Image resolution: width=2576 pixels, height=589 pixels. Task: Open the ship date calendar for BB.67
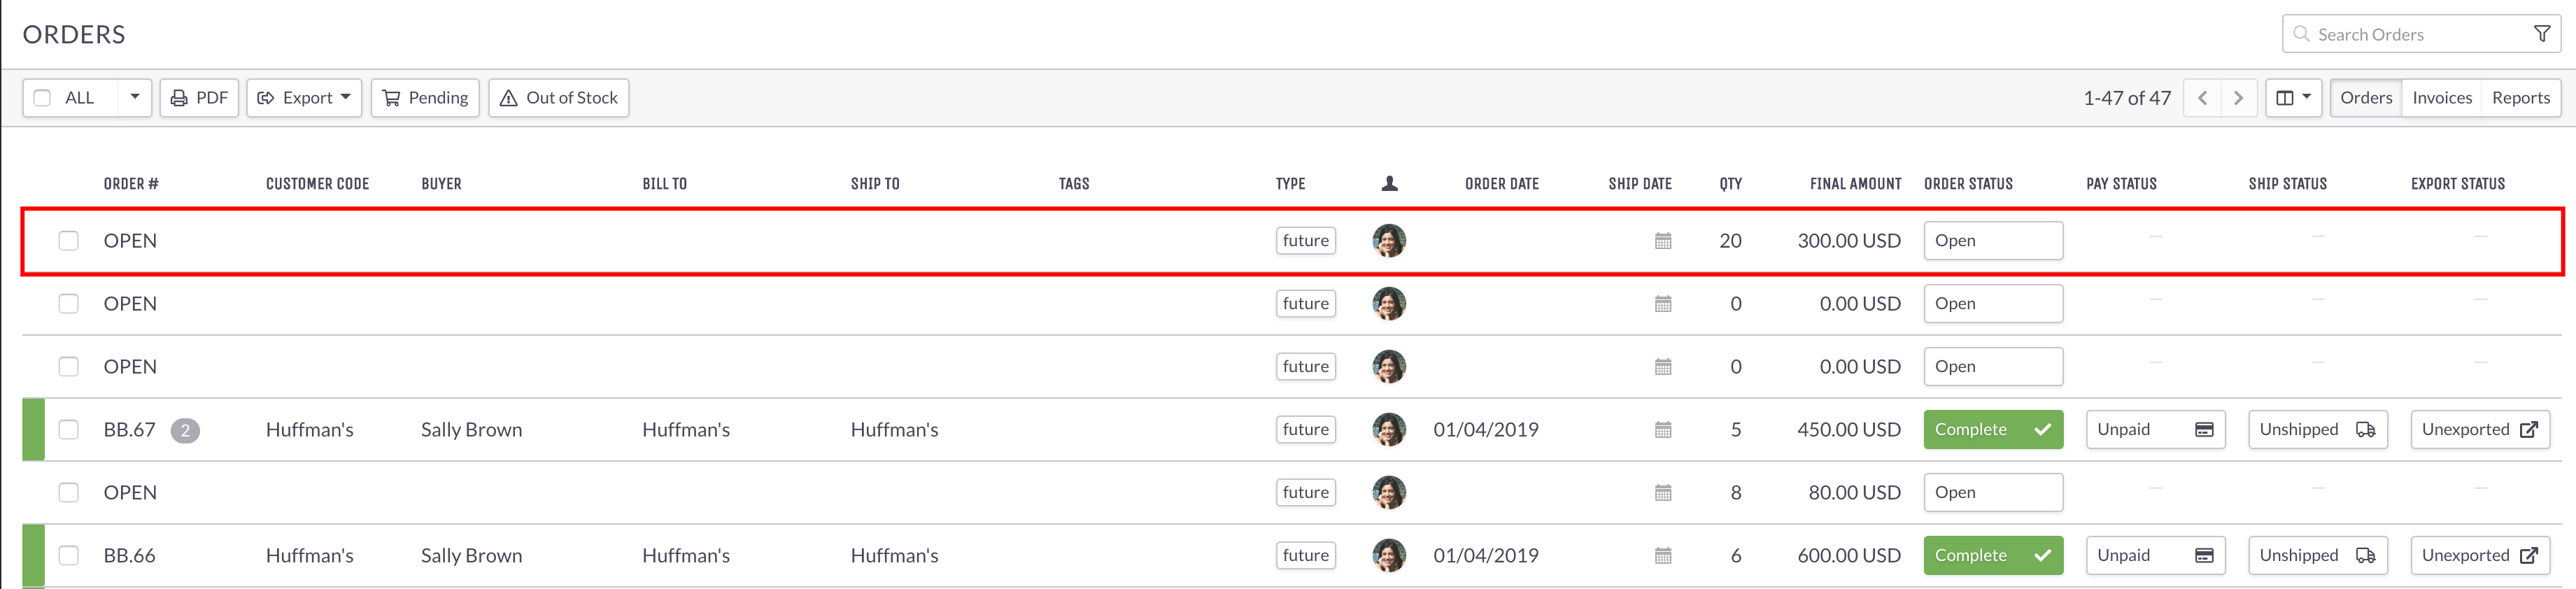1663,430
